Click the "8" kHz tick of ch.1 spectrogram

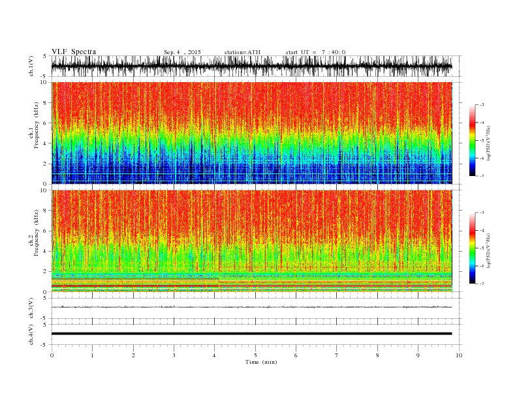click(x=45, y=103)
